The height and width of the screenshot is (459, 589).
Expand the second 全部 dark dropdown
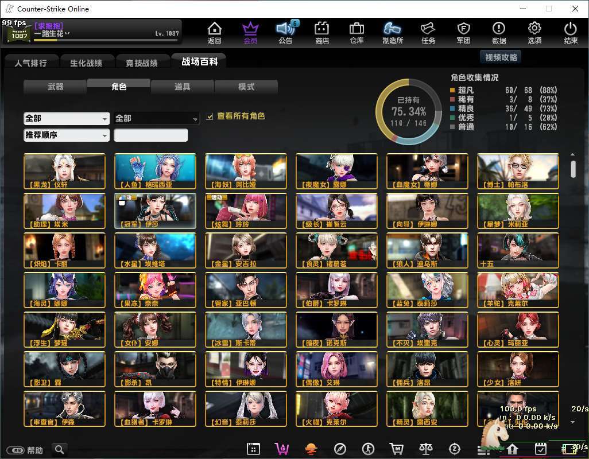tap(156, 118)
